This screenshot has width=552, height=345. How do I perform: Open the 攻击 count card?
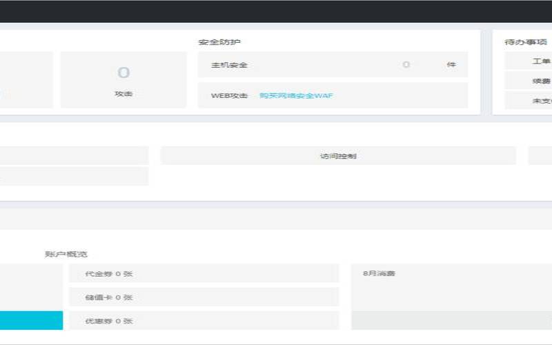(x=124, y=79)
